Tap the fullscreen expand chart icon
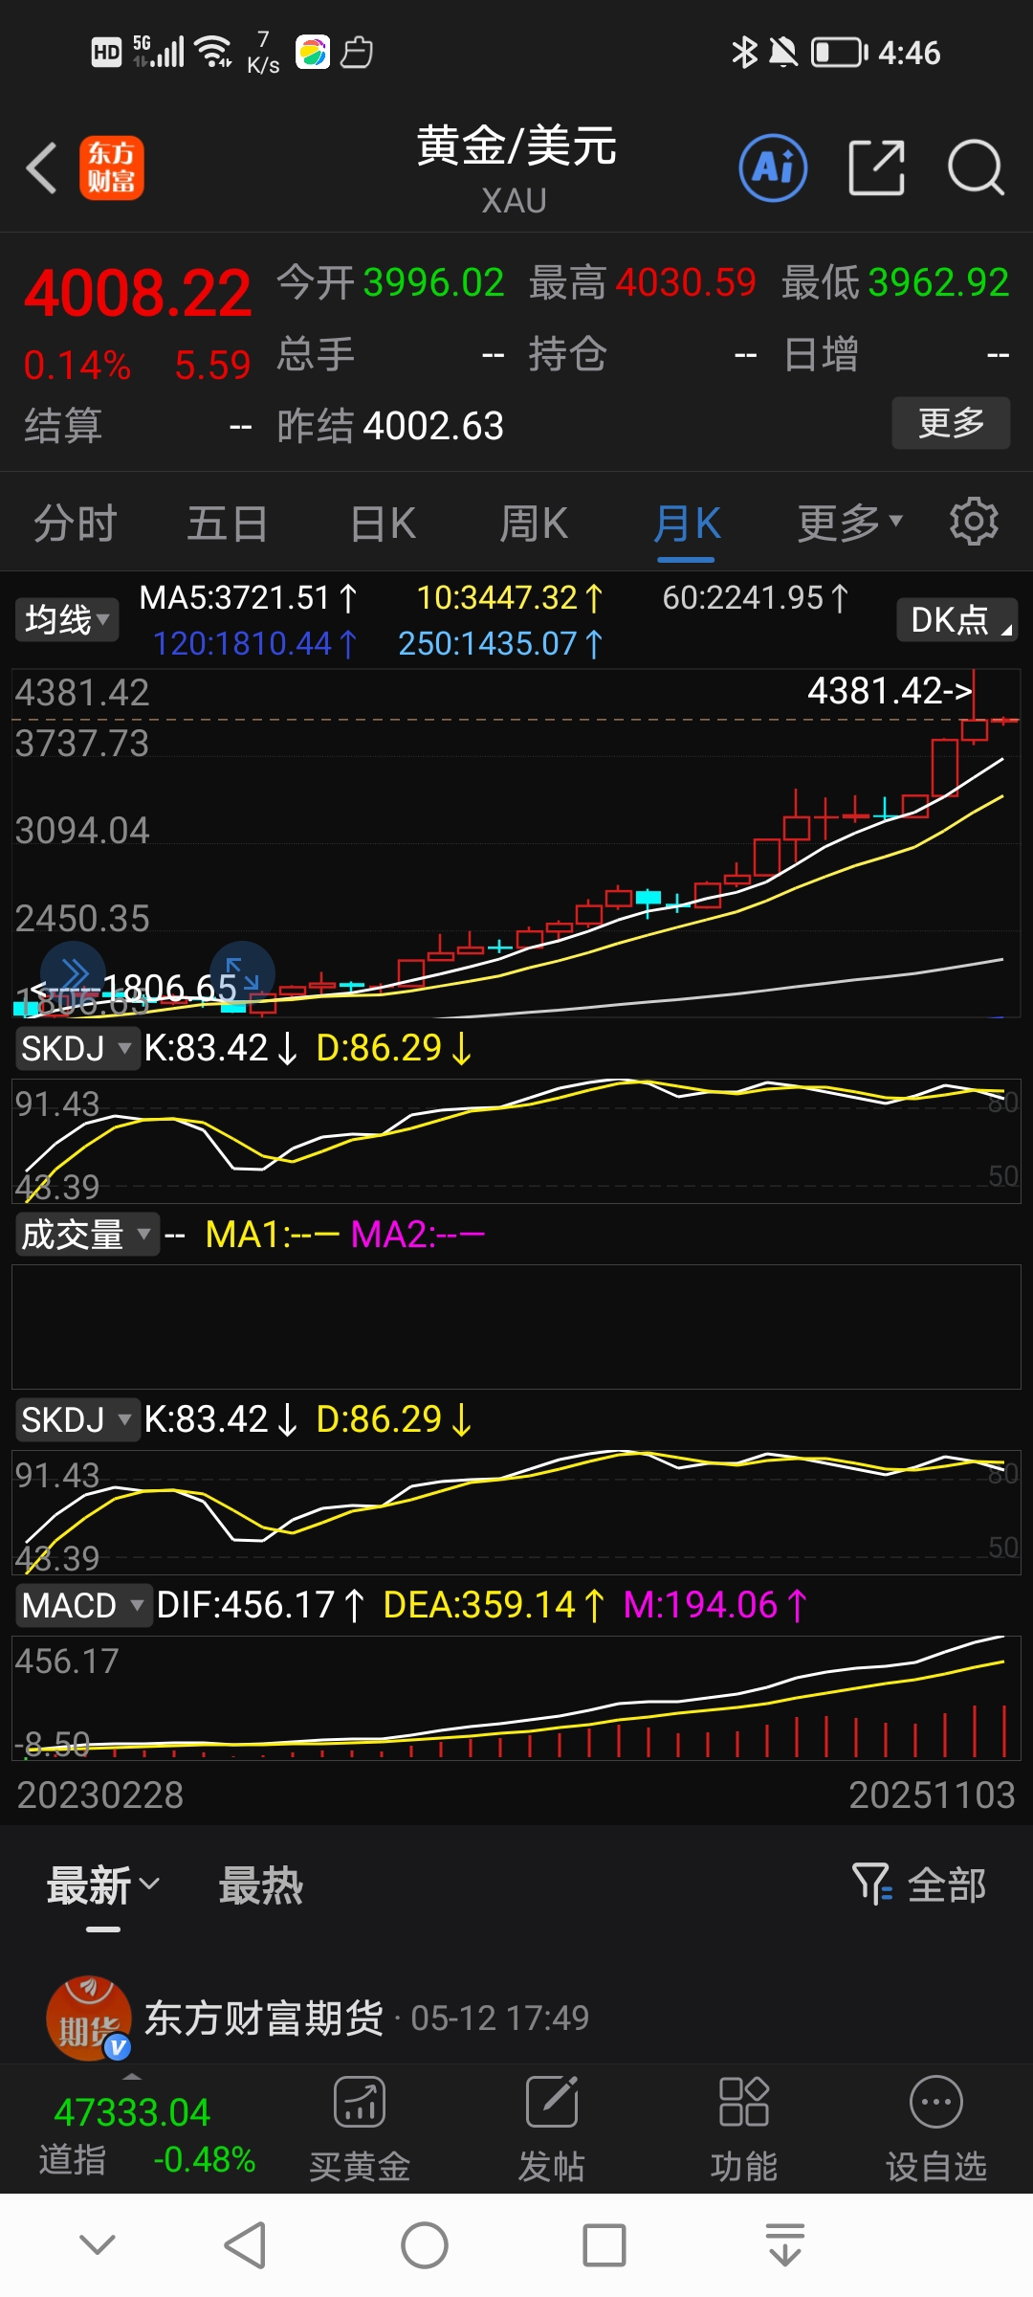 (242, 974)
